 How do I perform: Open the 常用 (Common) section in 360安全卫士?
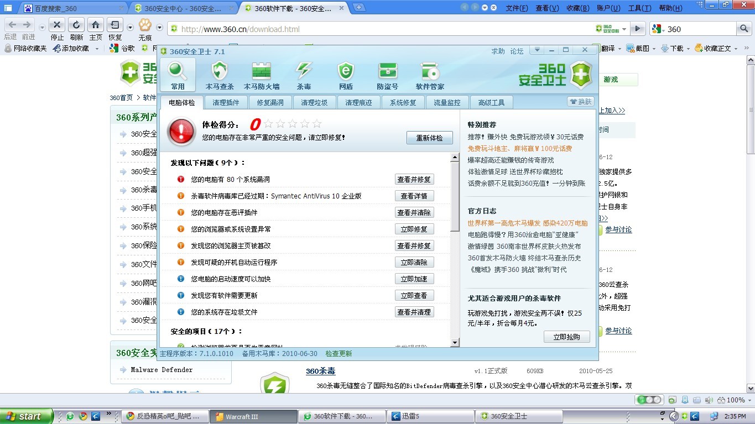click(178, 75)
